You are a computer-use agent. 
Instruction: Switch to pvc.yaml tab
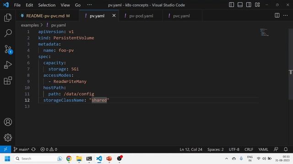pos(181,16)
